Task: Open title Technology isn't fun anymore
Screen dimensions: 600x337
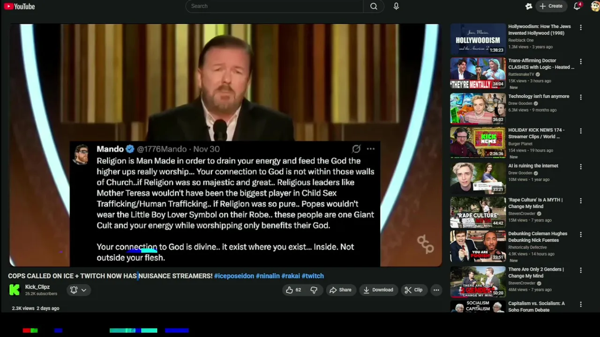Action: (x=539, y=96)
